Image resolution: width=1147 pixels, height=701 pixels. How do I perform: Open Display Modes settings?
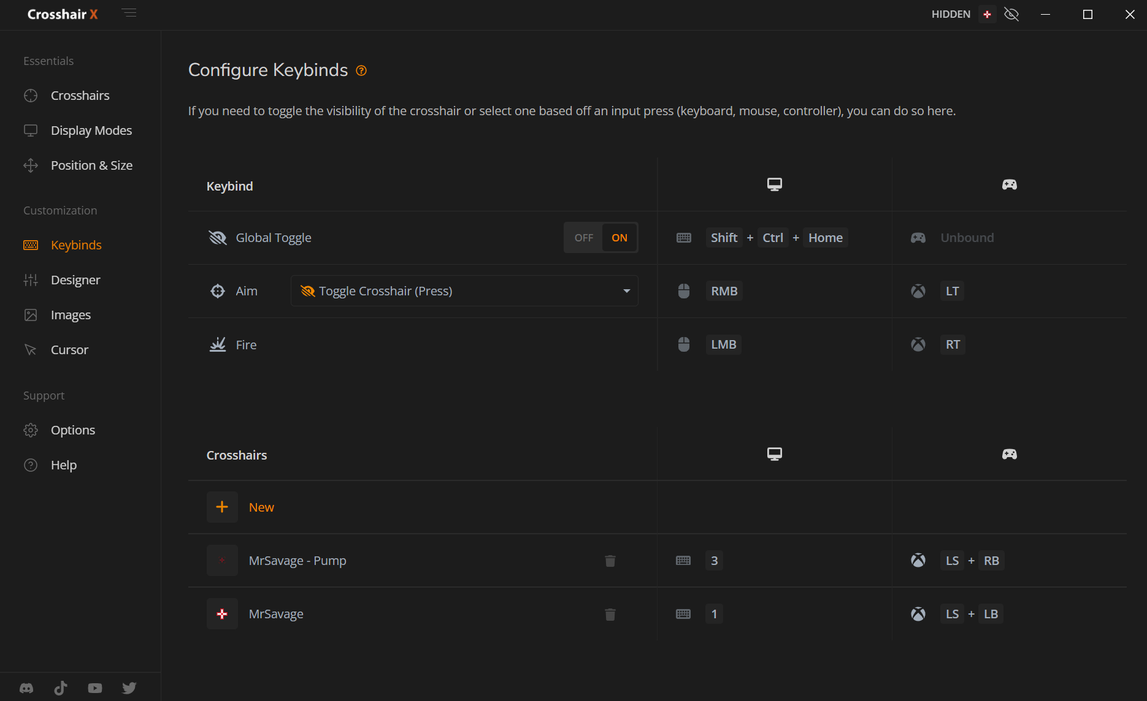click(91, 130)
